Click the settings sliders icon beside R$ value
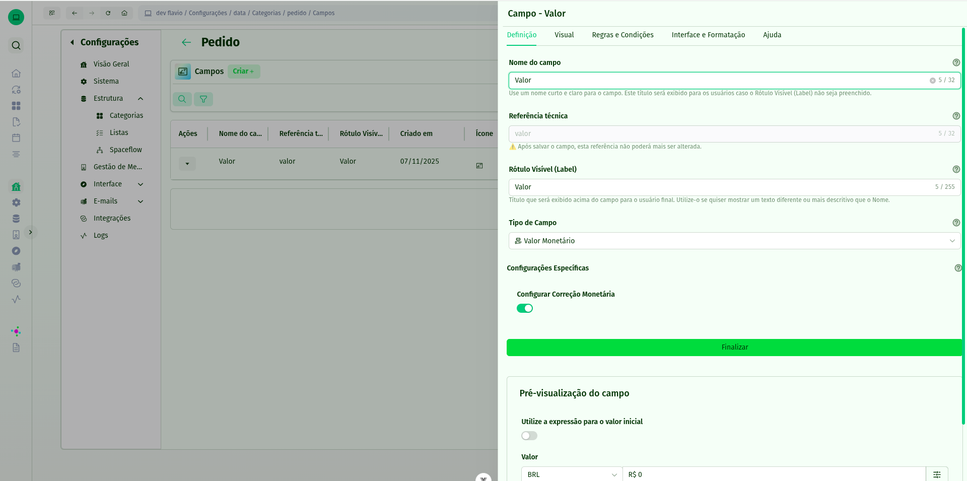Screen dimensions: 967x481 937,474
